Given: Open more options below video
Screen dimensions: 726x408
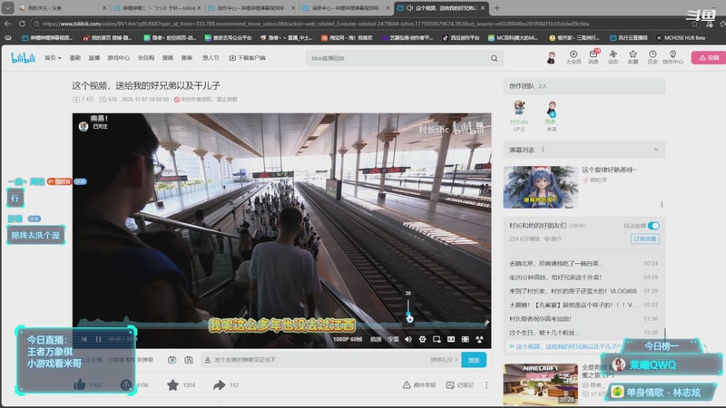Looking at the screenshot, I should click(486, 384).
